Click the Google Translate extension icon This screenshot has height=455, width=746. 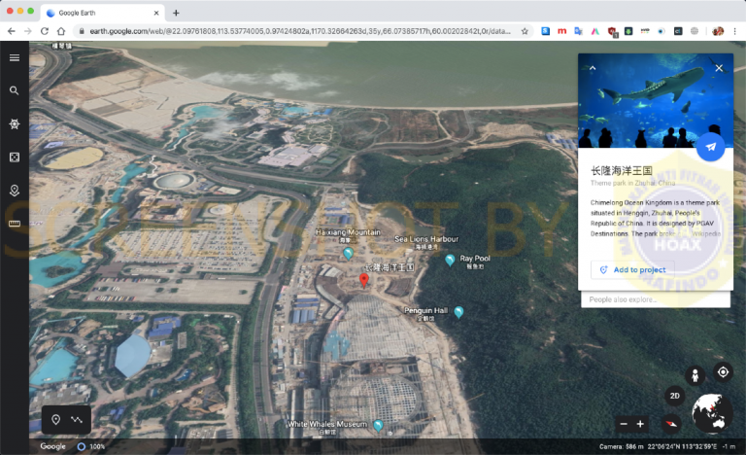579,31
